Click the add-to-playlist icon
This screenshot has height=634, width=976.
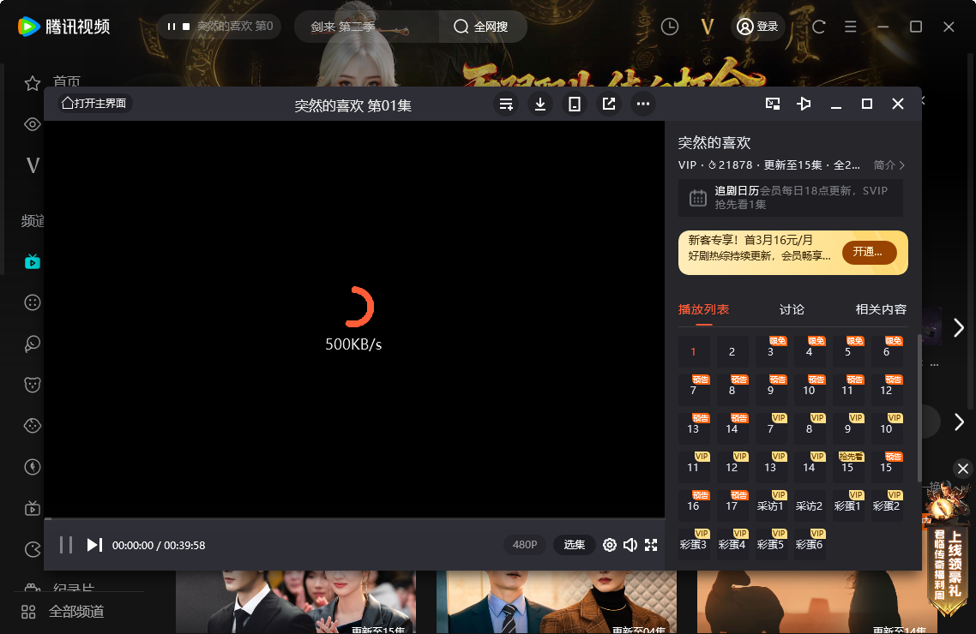coord(506,103)
